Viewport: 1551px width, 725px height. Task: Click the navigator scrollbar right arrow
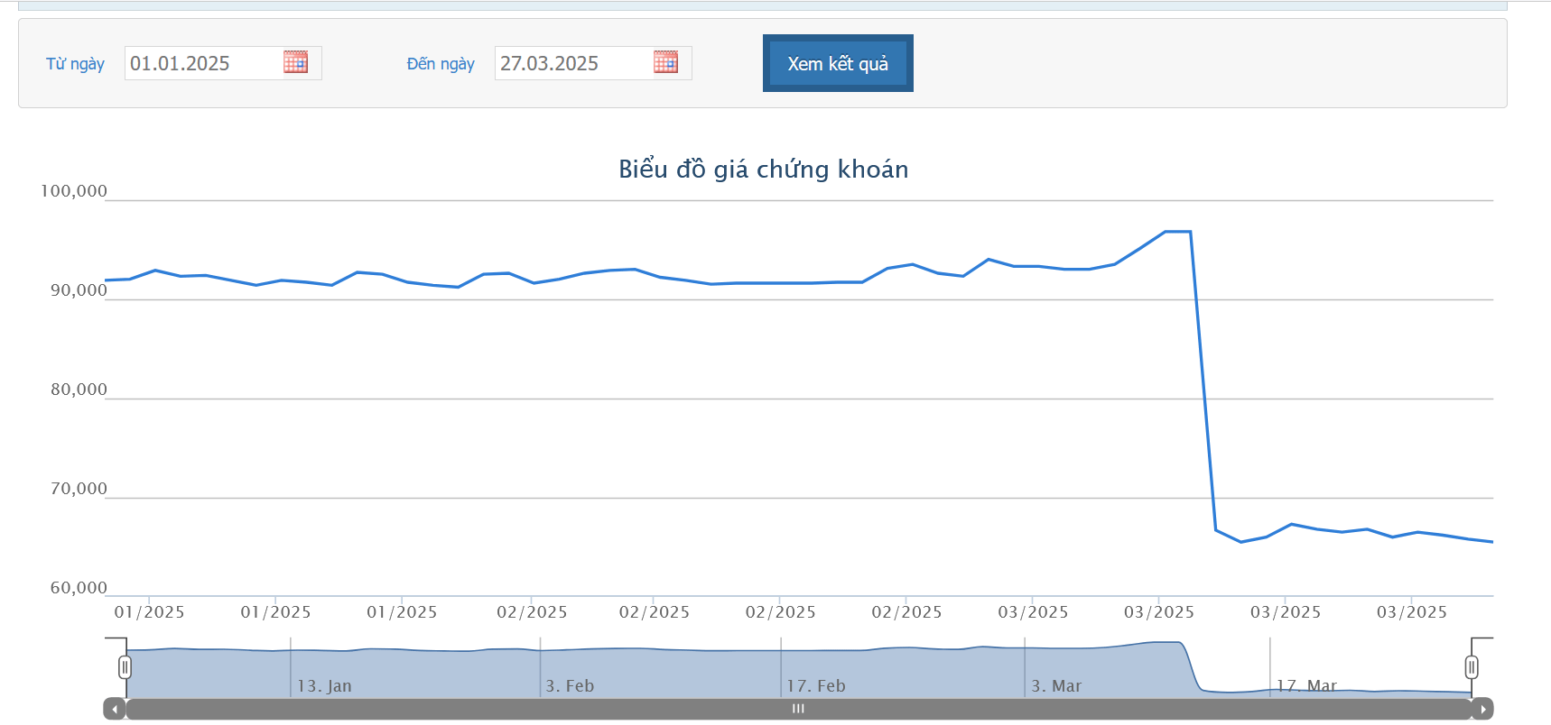1482,709
